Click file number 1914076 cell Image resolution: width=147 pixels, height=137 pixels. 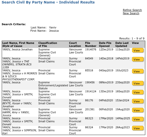coord(91,49)
